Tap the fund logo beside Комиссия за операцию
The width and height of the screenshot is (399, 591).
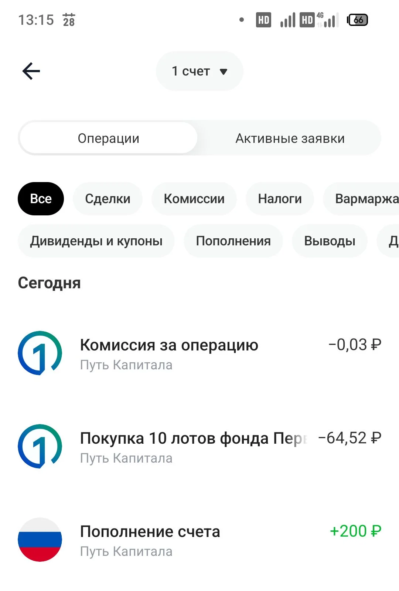point(40,353)
